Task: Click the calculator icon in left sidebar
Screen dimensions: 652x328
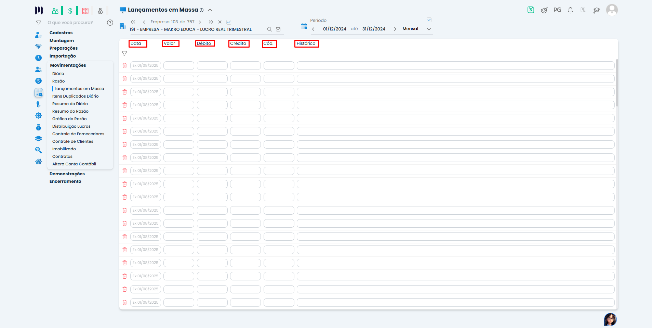Action: click(x=39, y=93)
